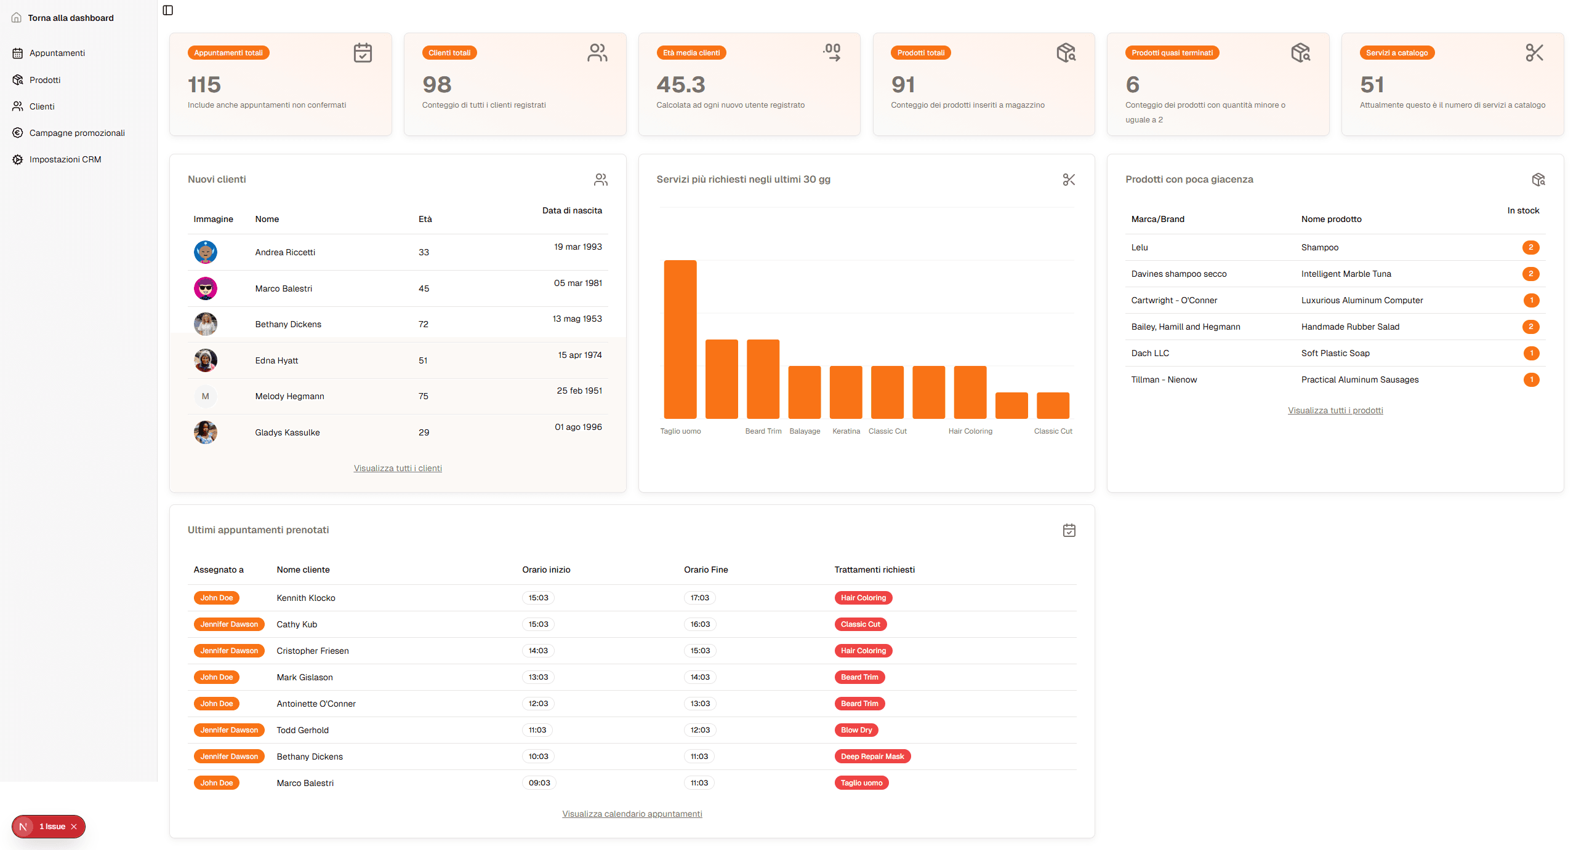Viewport: 1576px width, 850px height.
Task: Open Visualizza tutti i clienti
Action: 398,468
